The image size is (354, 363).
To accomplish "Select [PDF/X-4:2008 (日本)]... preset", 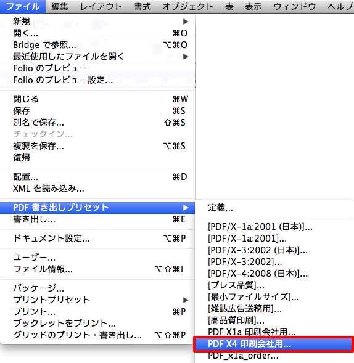I will (274, 274).
